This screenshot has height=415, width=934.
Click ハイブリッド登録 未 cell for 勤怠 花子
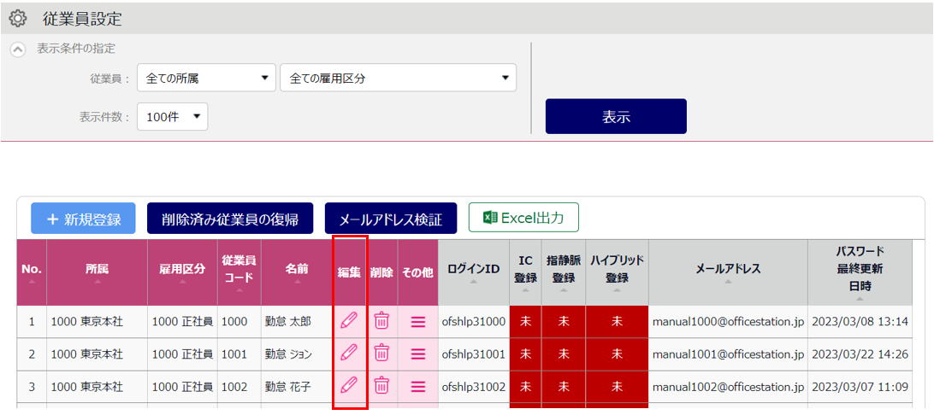pyautogui.click(x=618, y=386)
